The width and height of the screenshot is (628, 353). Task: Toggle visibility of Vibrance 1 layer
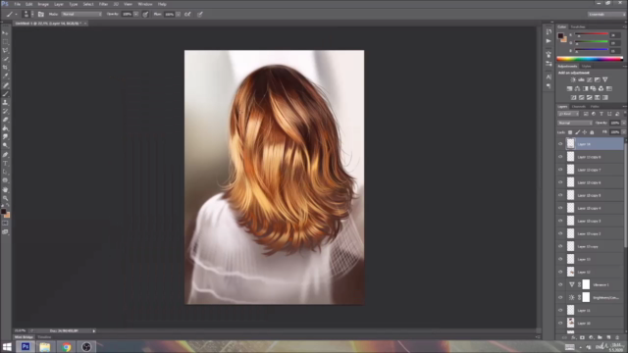pyautogui.click(x=560, y=285)
